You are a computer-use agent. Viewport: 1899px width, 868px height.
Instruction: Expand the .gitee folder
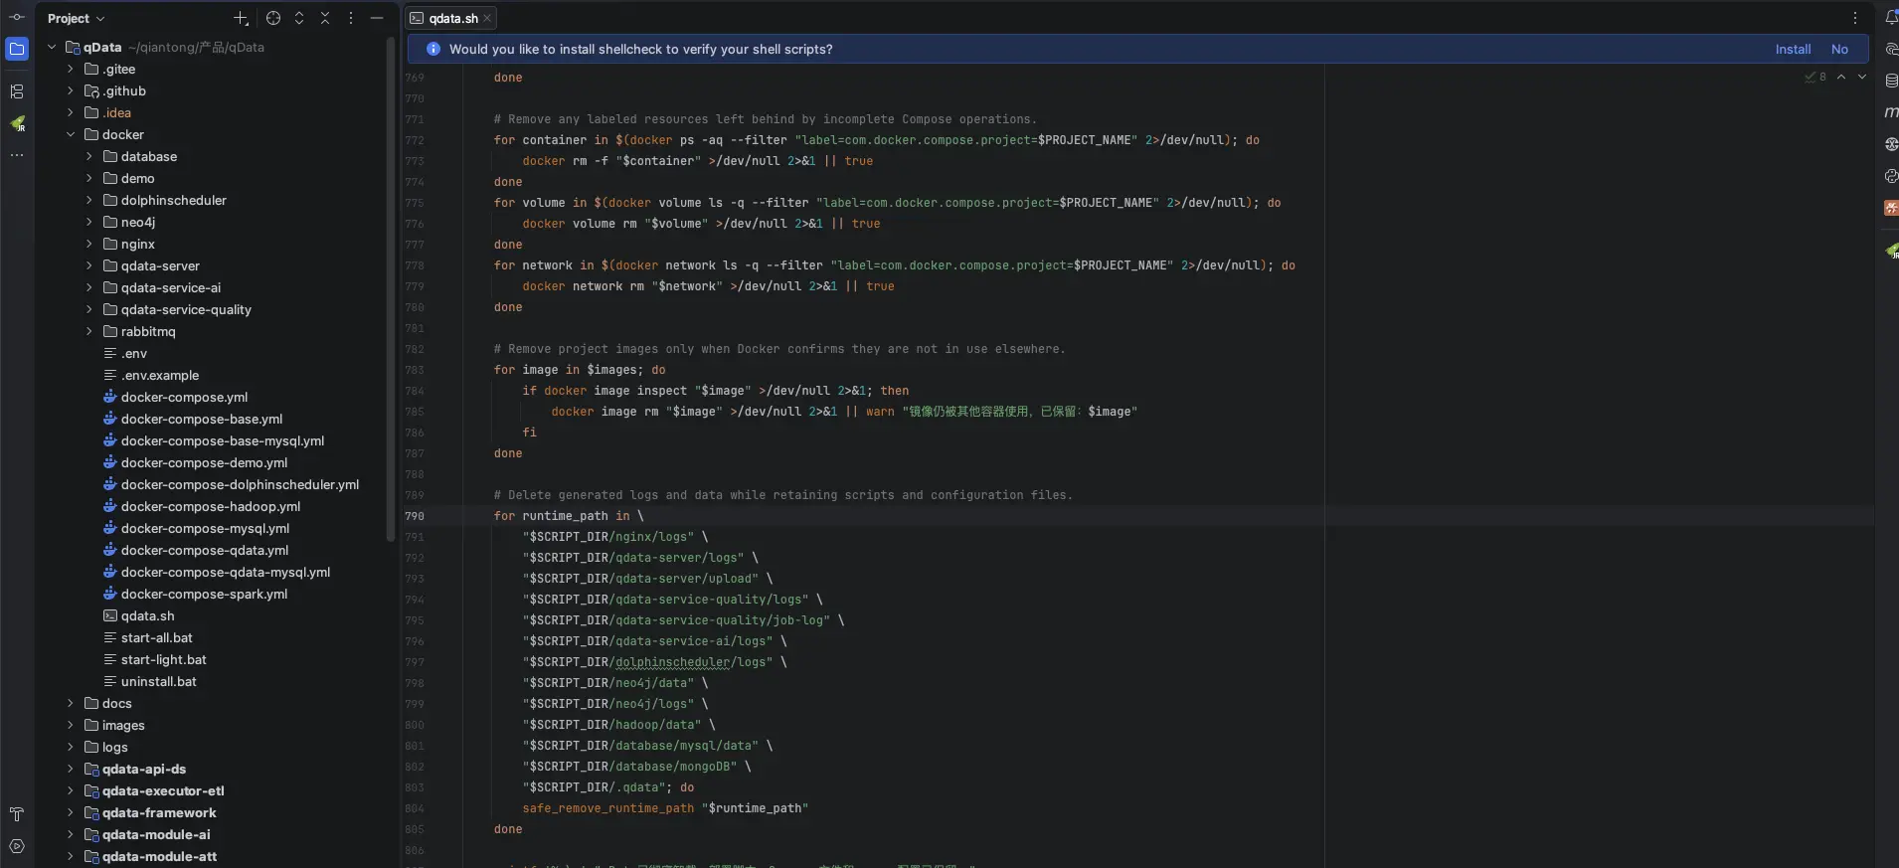tap(71, 69)
